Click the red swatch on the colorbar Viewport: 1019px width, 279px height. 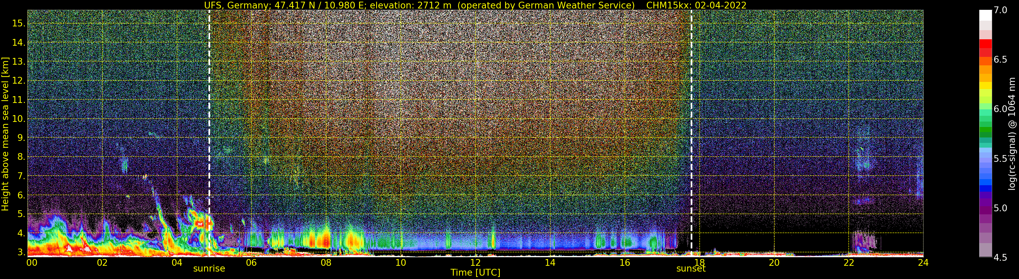coord(985,44)
